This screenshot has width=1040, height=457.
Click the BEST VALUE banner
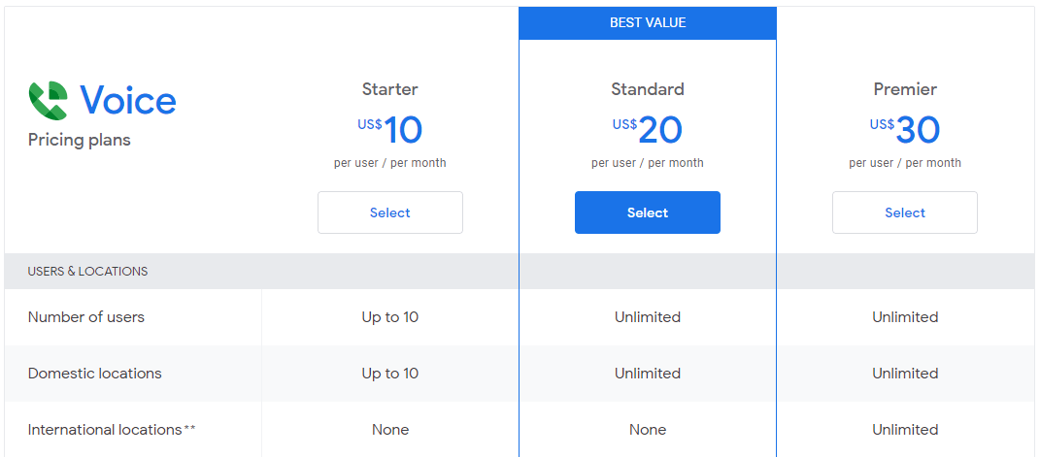(x=647, y=22)
